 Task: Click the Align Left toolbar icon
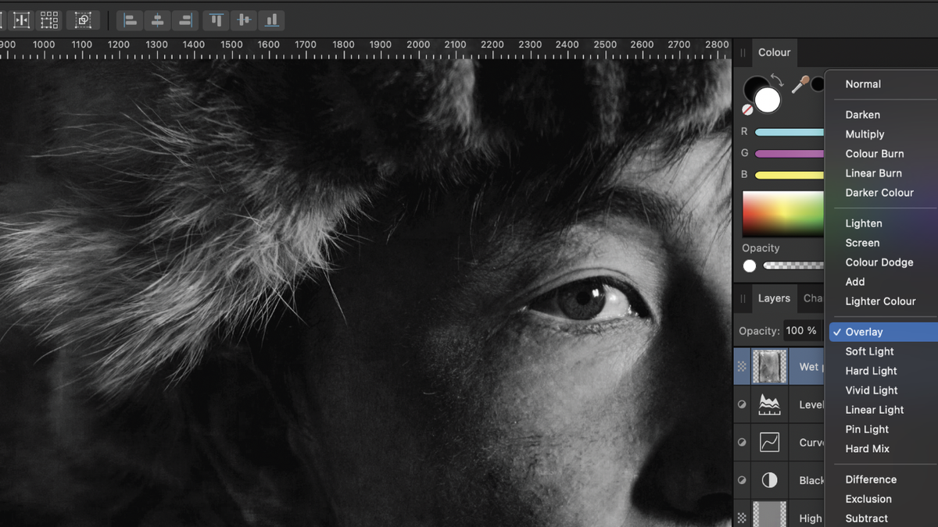pyautogui.click(x=130, y=20)
